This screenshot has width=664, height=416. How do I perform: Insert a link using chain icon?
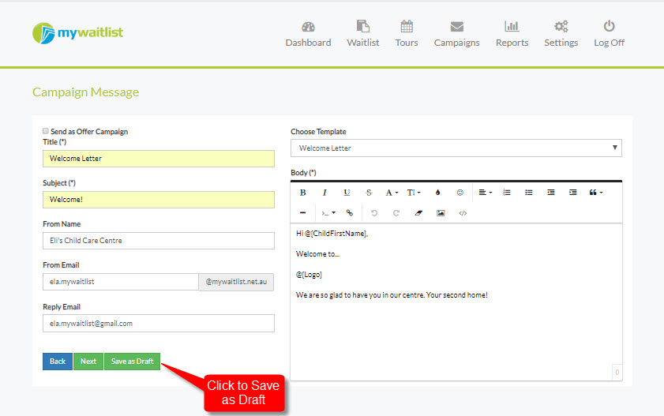(349, 213)
